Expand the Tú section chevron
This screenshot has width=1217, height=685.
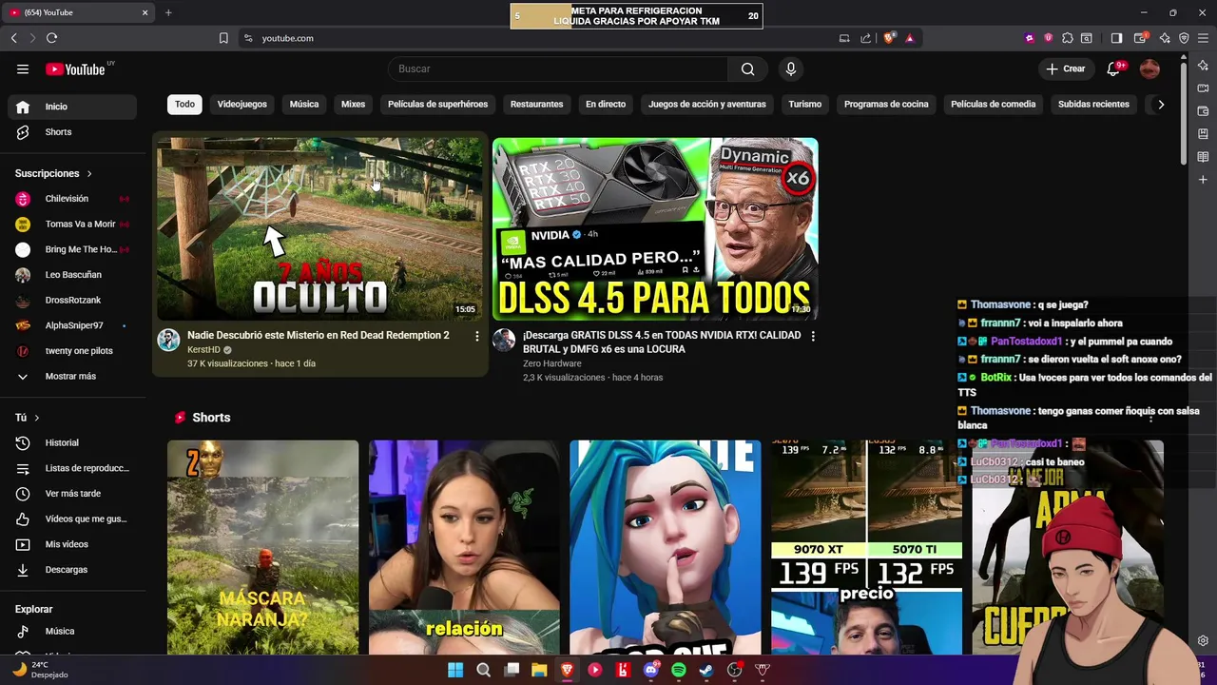[37, 418]
